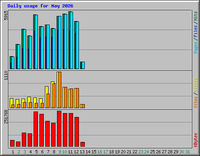Click the cyan Pages bar for day 5
The image size is (200, 156).
pos(36,42)
